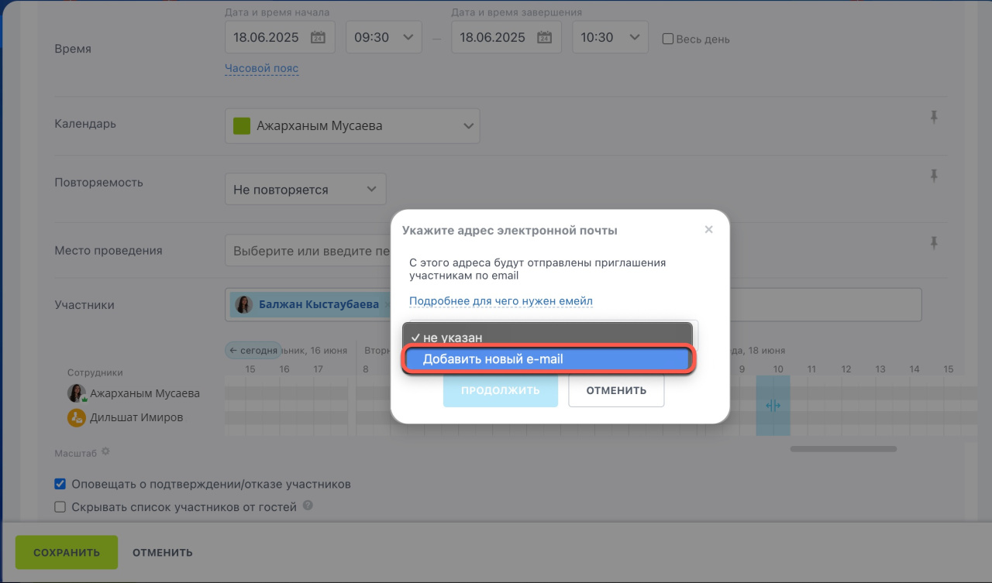
Task: Click Дильшат Имиров name in Сотрудники
Action: [x=136, y=417]
